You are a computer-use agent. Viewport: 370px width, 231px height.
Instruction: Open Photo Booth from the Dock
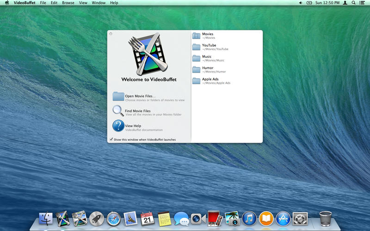point(215,219)
